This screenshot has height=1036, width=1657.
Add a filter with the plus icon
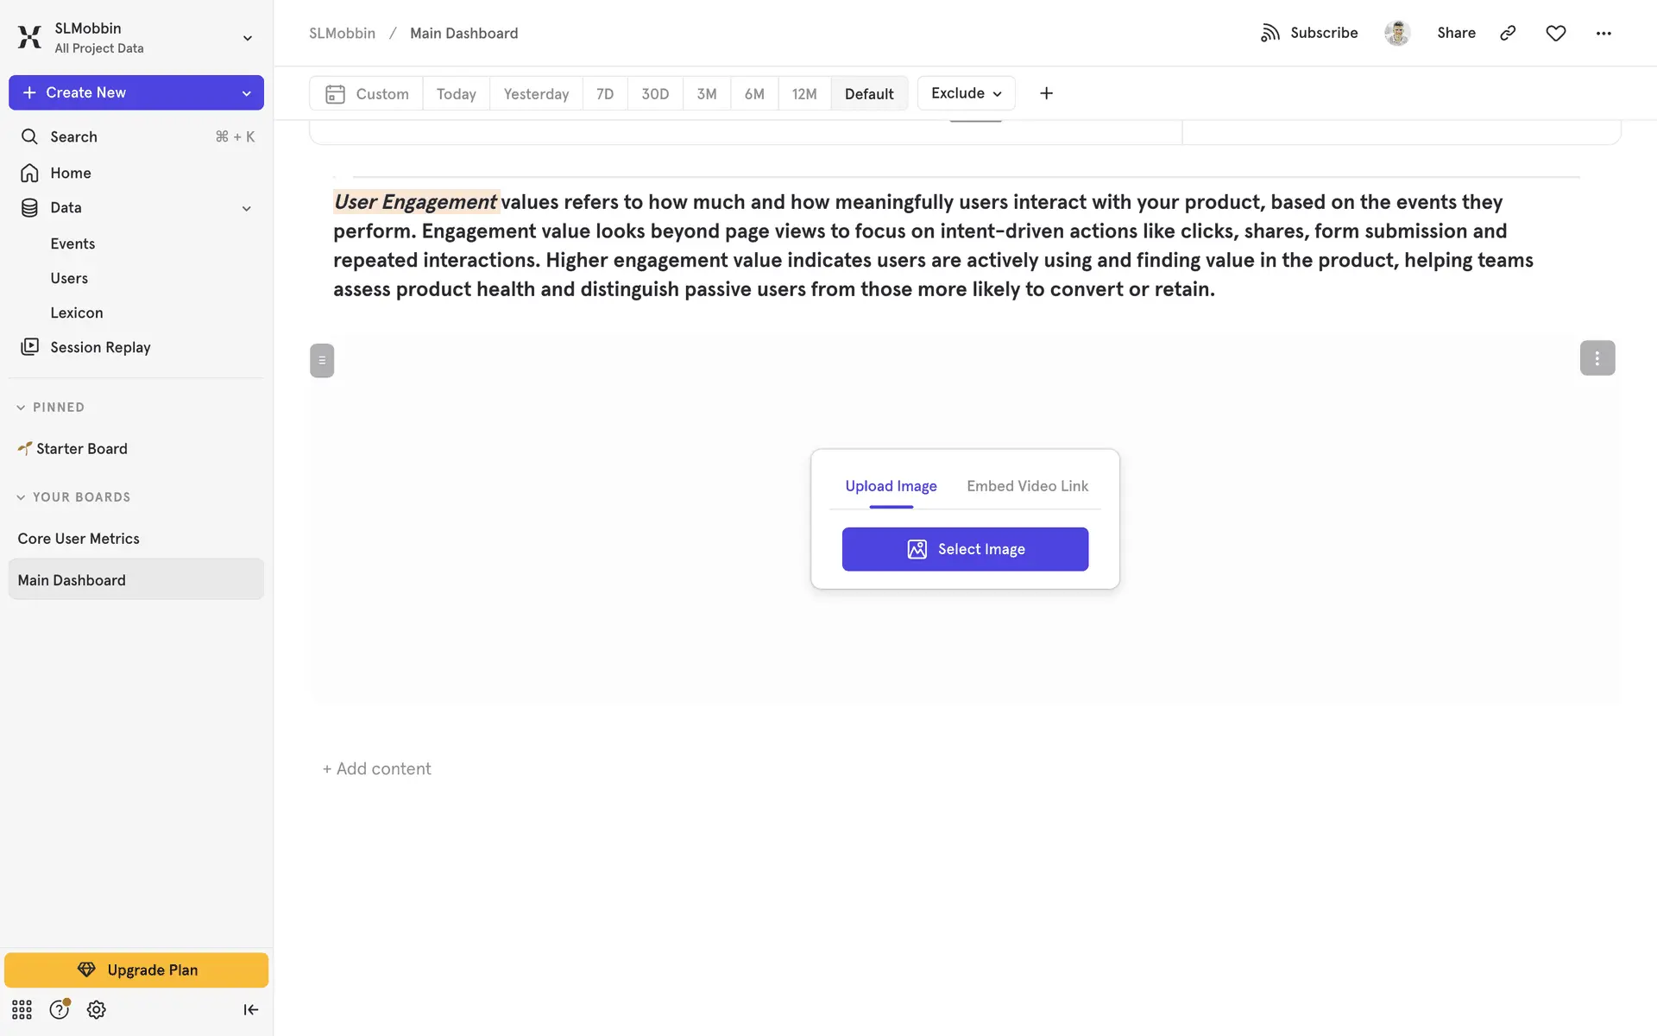tap(1046, 93)
